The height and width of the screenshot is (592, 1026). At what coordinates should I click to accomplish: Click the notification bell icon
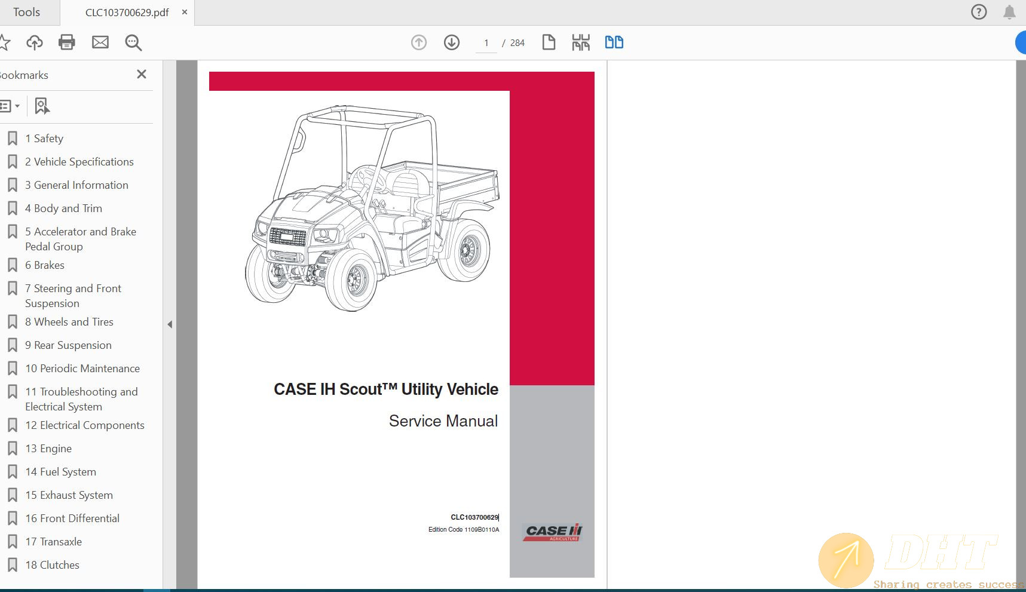click(1009, 11)
